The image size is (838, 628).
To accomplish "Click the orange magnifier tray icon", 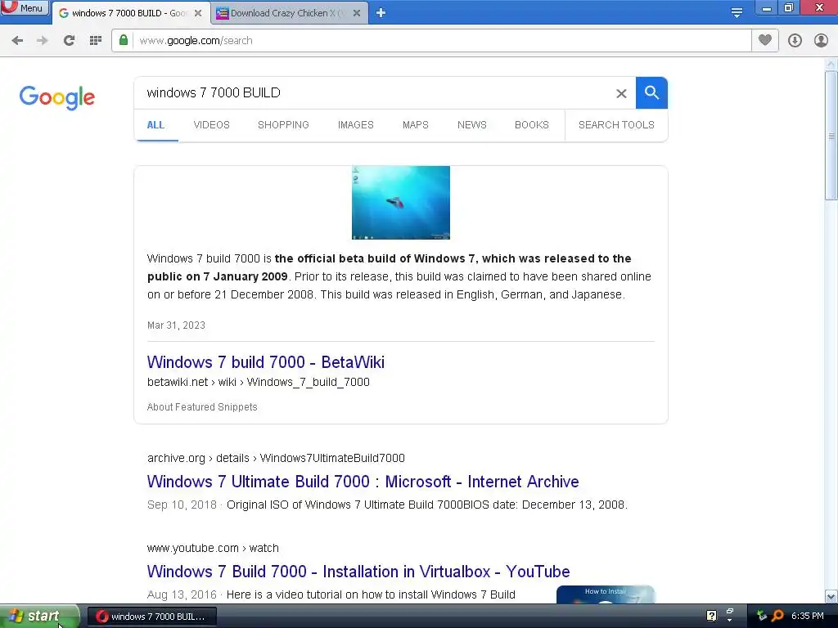I will [x=777, y=616].
